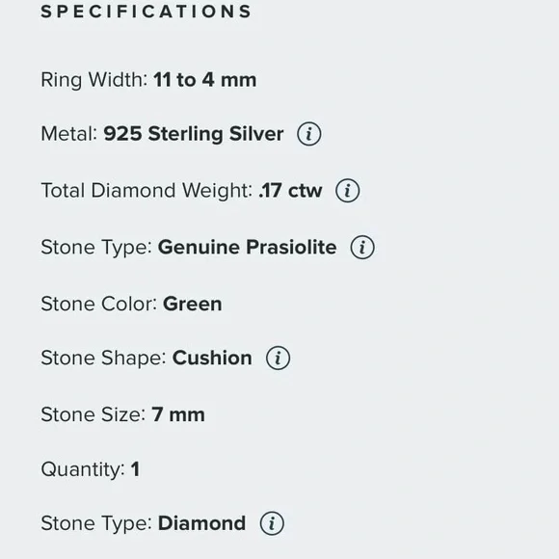Show info for Genuine Prasiolite stone type
The height and width of the screenshot is (559, 559).
[x=362, y=247]
